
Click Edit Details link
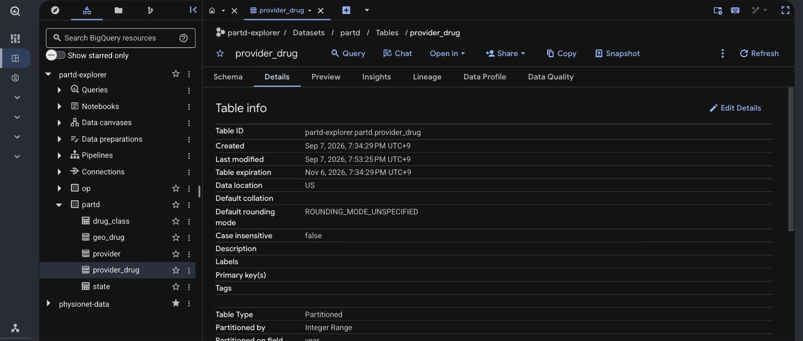(735, 108)
